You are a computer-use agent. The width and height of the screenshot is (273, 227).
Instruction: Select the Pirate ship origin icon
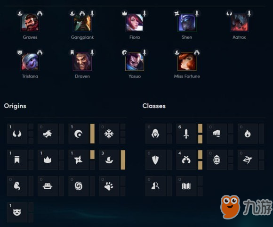pyautogui.click(x=109, y=160)
